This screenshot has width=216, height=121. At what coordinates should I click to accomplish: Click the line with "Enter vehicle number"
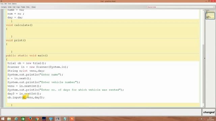click(x=44, y=82)
